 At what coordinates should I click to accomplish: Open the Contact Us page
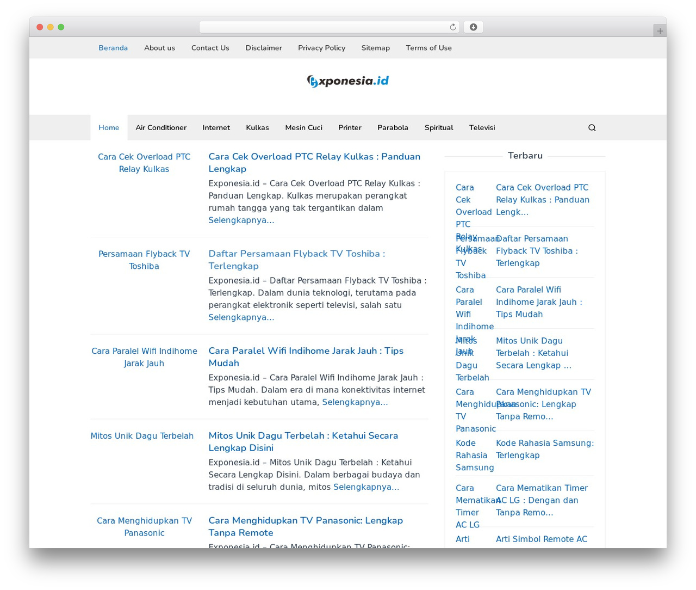(x=210, y=48)
